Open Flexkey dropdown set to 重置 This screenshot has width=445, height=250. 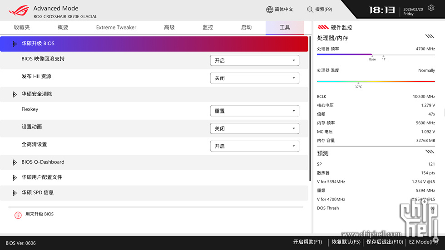[x=254, y=111]
